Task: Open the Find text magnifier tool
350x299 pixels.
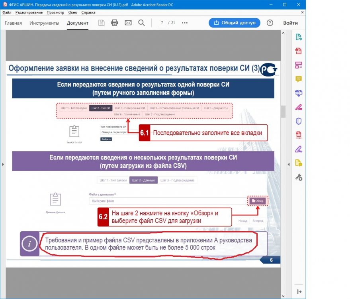Action: pyautogui.click(x=141, y=23)
